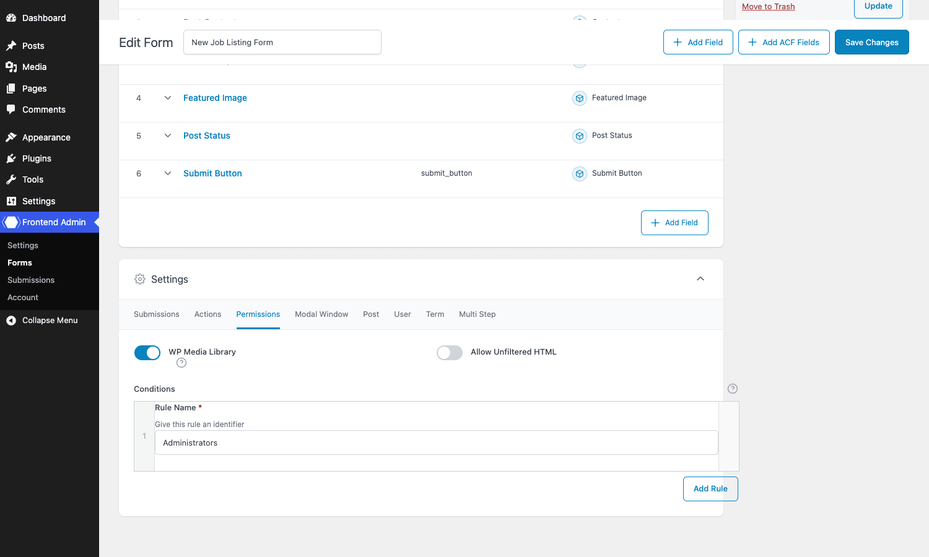The height and width of the screenshot is (557, 929).
Task: Click the Featured Image field type icon
Action: tap(580, 98)
